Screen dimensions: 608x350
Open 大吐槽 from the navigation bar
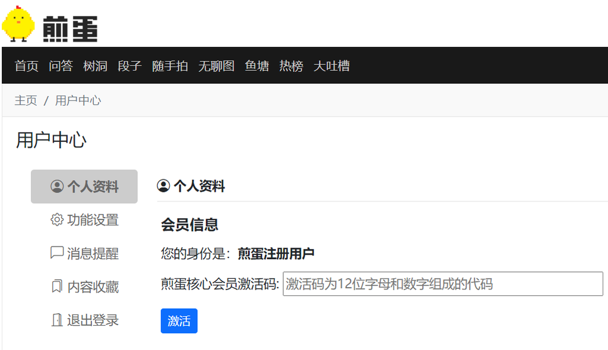coord(332,66)
